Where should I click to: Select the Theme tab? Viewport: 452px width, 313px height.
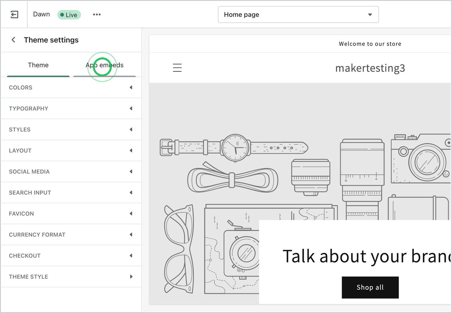tap(38, 65)
